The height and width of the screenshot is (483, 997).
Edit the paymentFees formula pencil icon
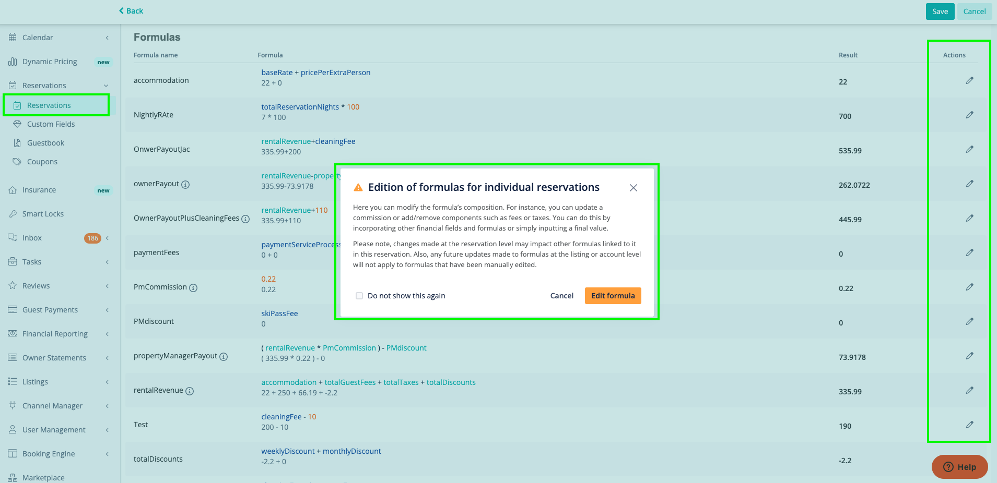point(969,252)
